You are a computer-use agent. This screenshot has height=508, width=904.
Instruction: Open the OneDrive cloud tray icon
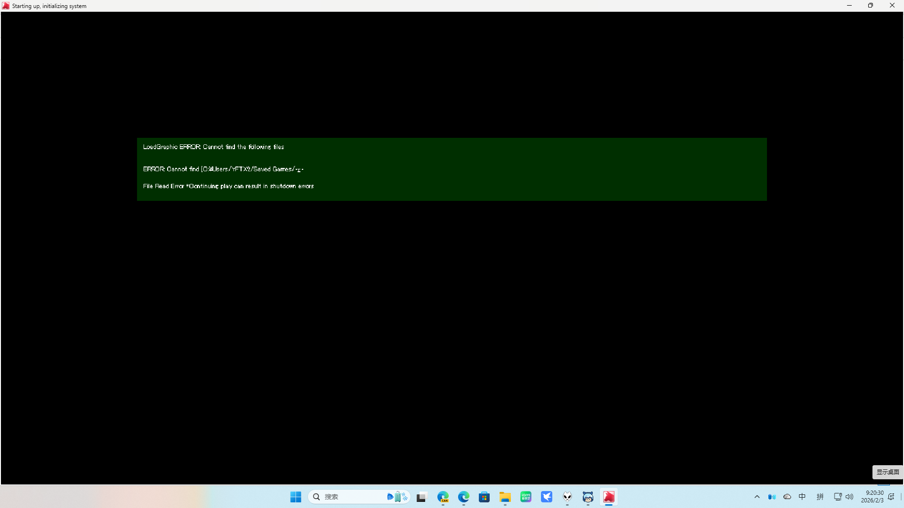tap(787, 497)
